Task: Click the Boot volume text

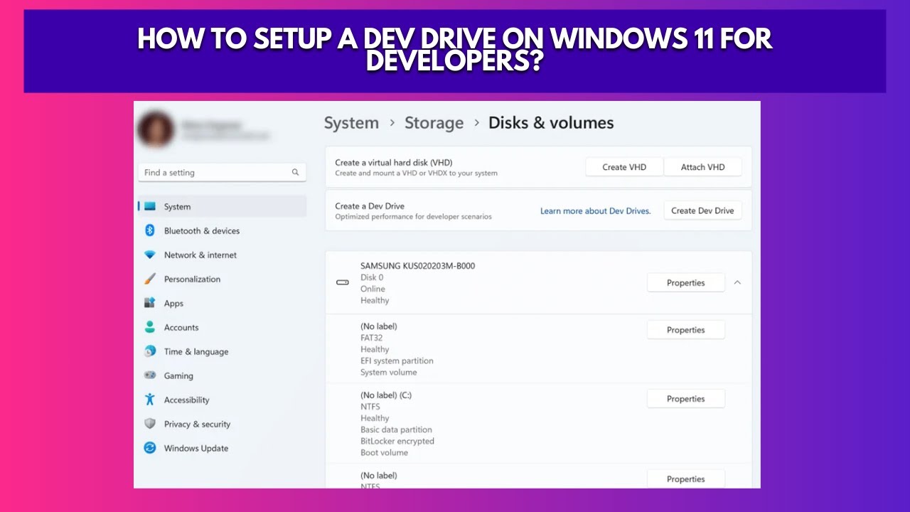Action: pyautogui.click(x=385, y=452)
